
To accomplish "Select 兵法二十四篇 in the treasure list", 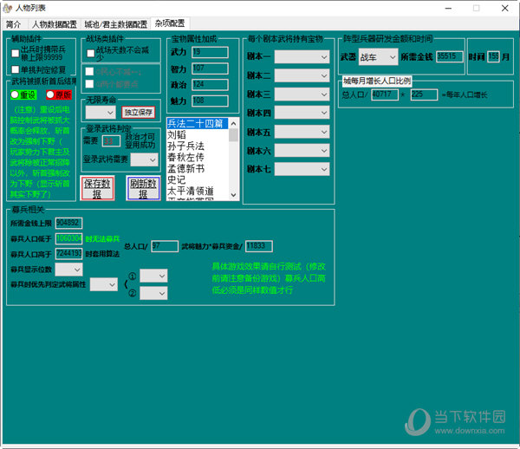I will coord(198,124).
